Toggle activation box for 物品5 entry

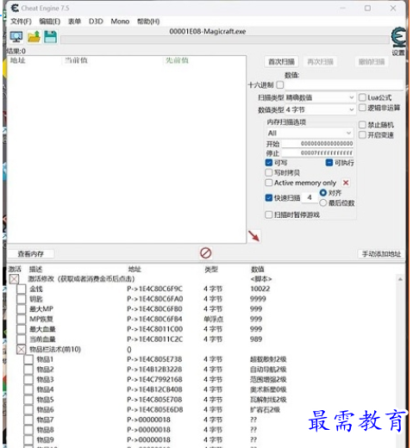tap(28, 400)
